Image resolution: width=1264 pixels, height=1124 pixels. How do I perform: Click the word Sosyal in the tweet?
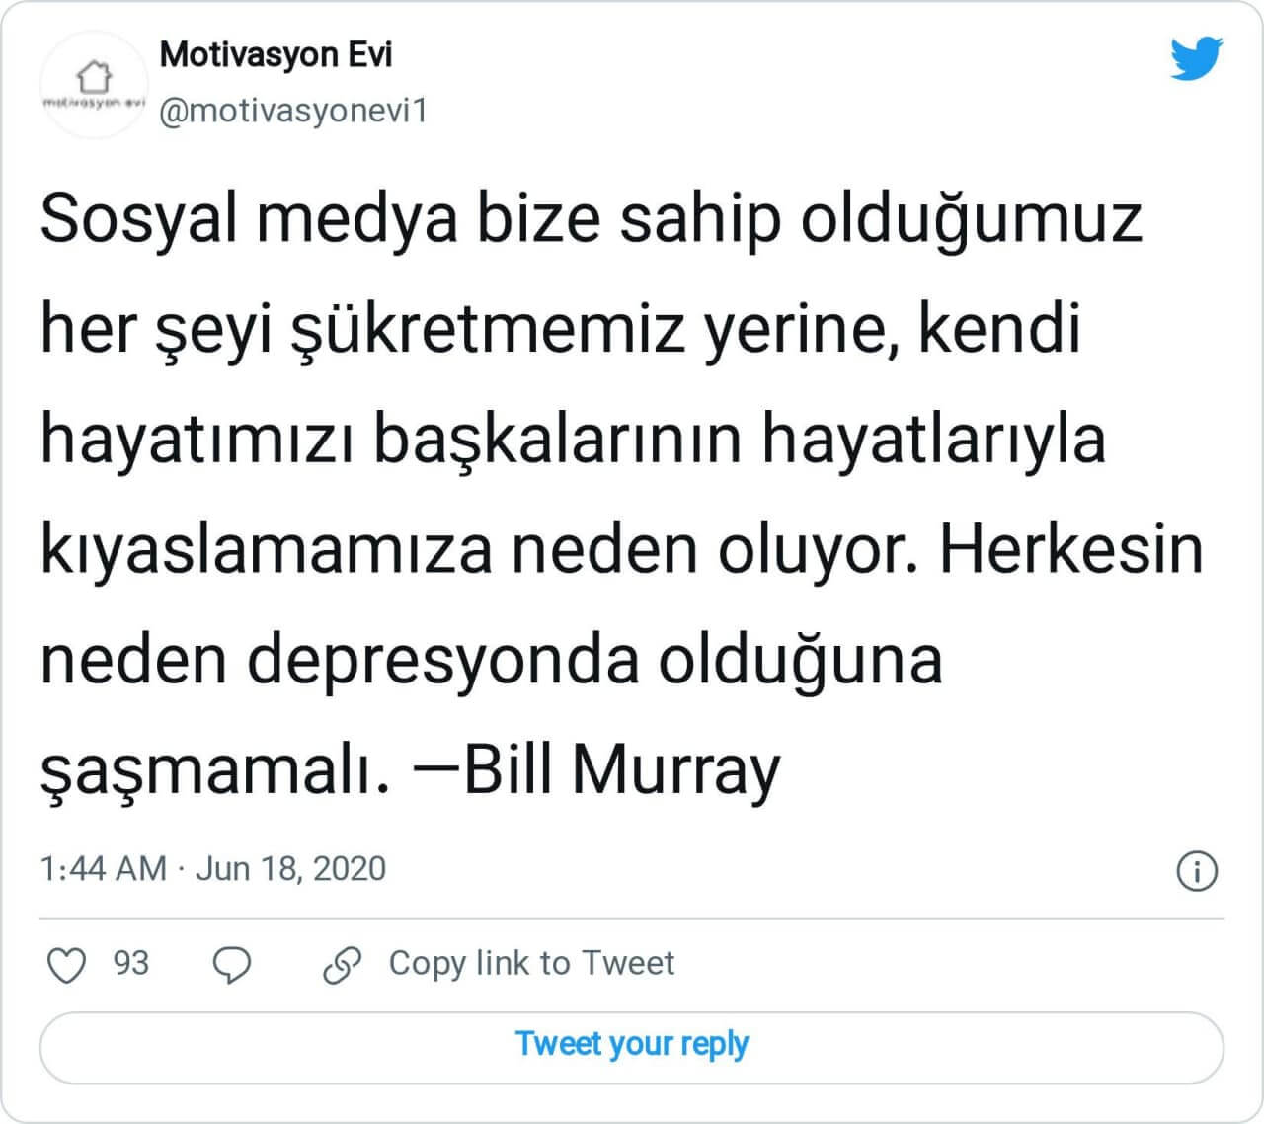(x=139, y=219)
